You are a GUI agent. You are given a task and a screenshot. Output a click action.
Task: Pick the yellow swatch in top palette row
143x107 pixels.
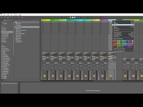(x=118, y=41)
